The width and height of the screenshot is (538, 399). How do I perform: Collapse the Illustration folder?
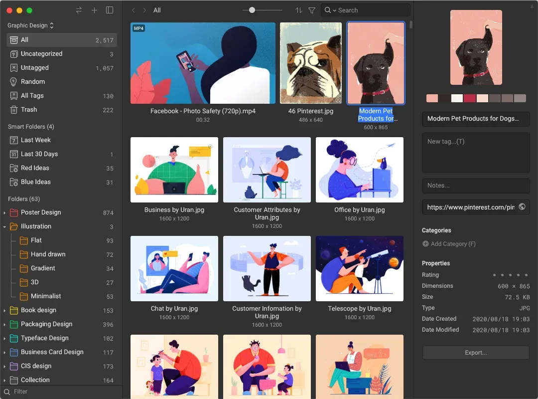[4, 227]
